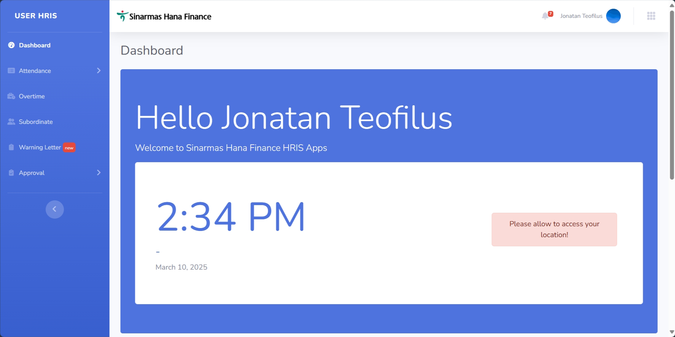The width and height of the screenshot is (675, 337).
Task: Click the location access alert message
Action: pyautogui.click(x=554, y=230)
